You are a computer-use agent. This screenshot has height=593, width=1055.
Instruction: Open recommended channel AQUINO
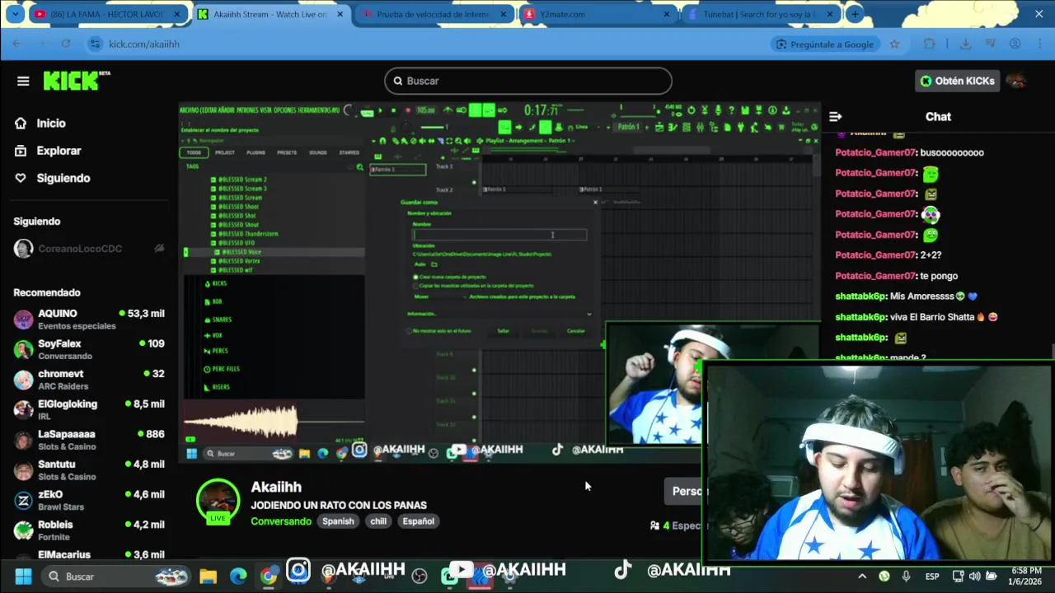pos(89,320)
